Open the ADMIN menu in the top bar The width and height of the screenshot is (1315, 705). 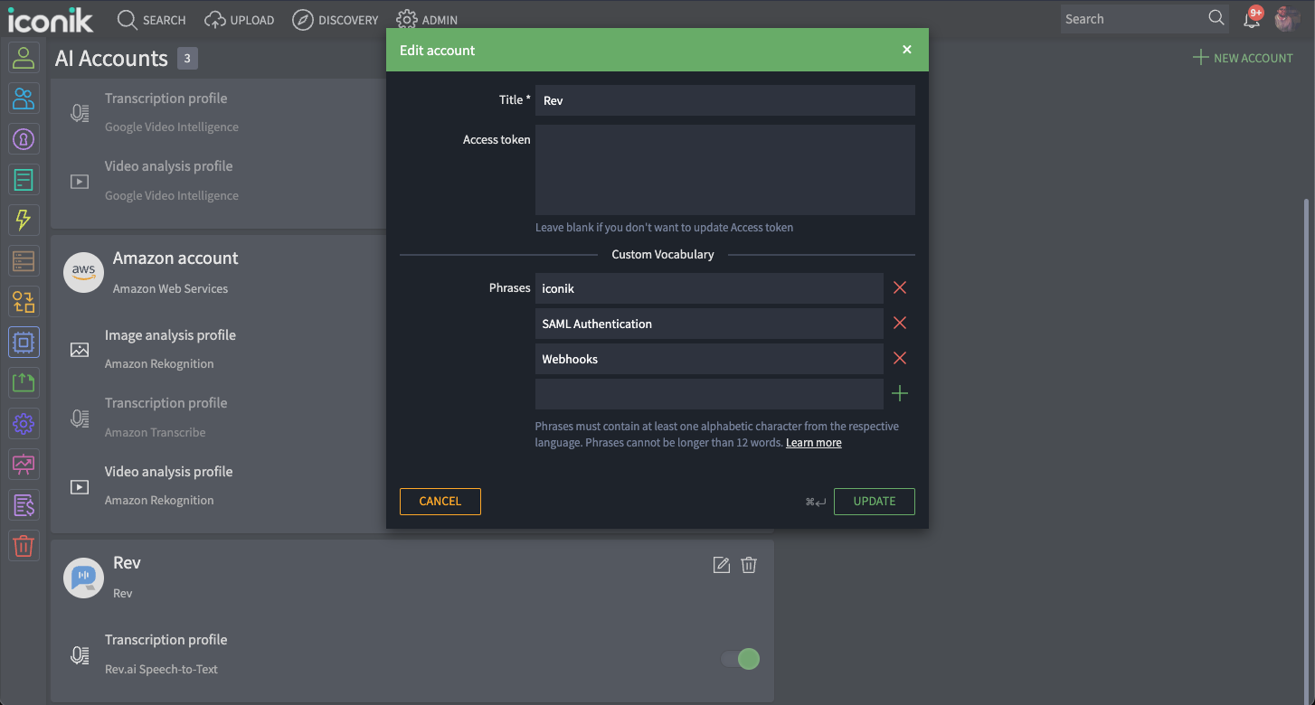tap(426, 19)
